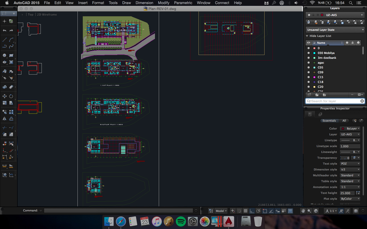
Task: Click the Zoom magnifier in status bar
Action: point(309,211)
